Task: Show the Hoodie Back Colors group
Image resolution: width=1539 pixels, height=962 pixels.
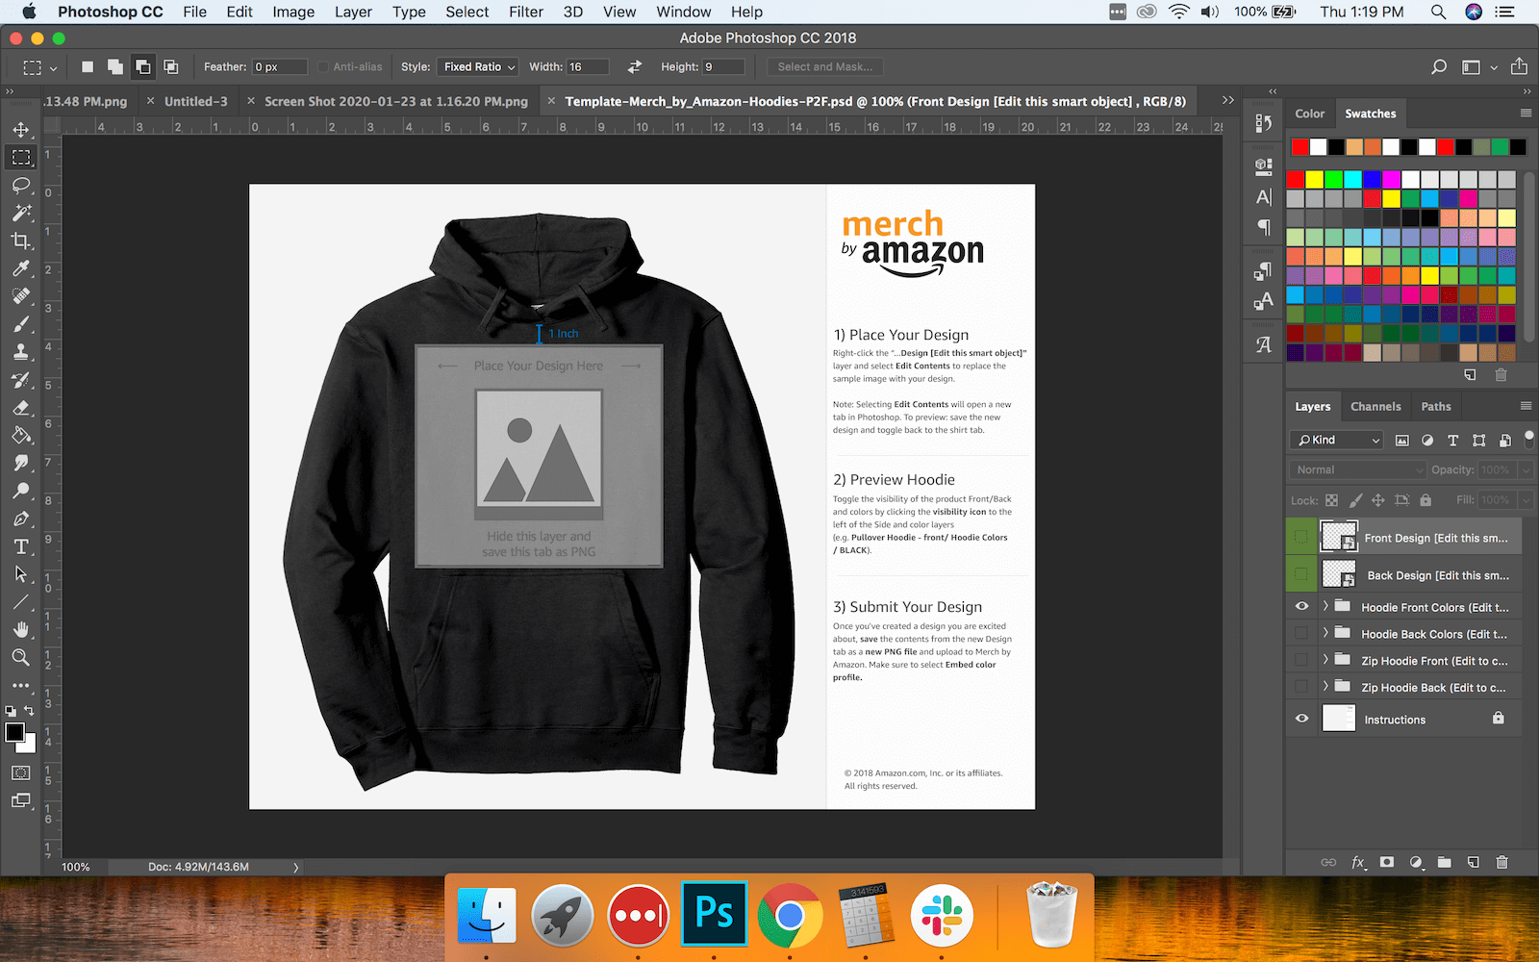Action: click(1301, 633)
